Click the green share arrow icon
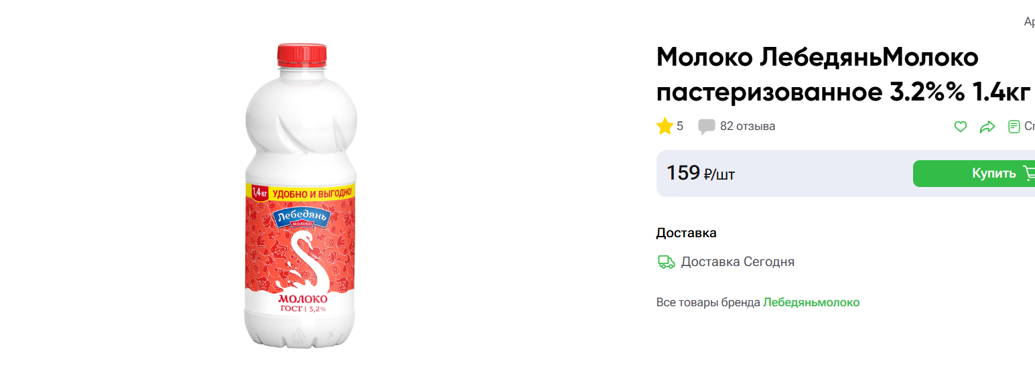 click(x=987, y=127)
